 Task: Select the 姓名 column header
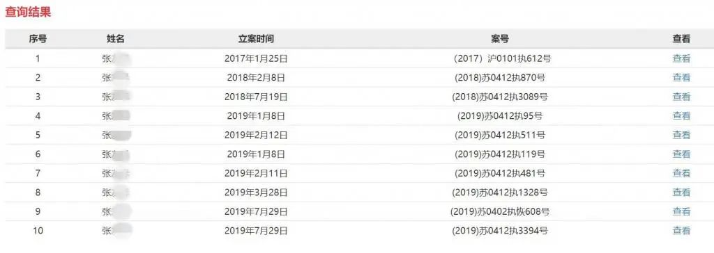click(x=116, y=39)
